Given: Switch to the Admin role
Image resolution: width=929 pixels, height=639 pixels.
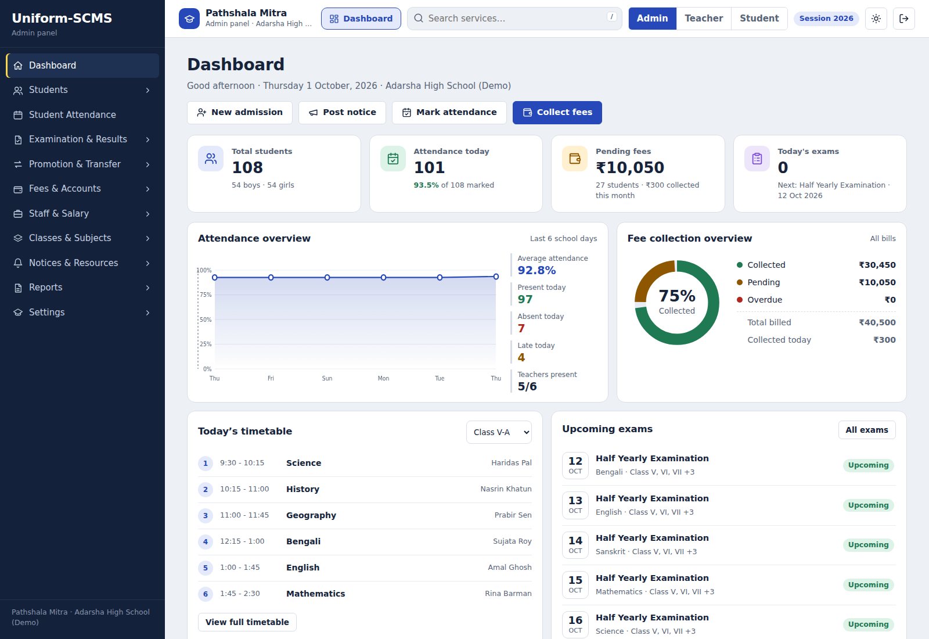Looking at the screenshot, I should pos(653,19).
